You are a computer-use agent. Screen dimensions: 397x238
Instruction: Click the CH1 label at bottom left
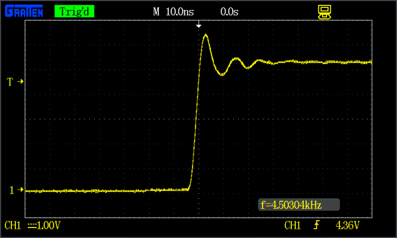click(13, 225)
